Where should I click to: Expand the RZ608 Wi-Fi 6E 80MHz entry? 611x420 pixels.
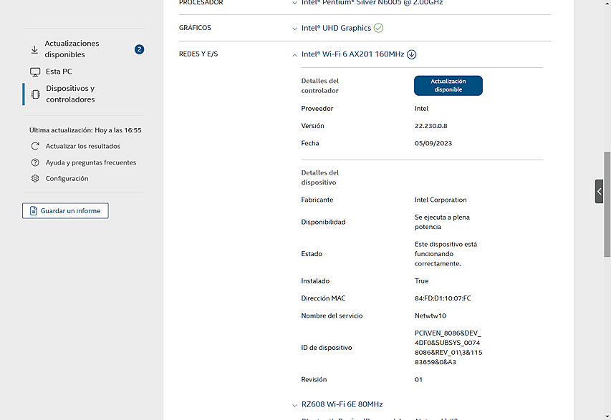click(x=294, y=405)
